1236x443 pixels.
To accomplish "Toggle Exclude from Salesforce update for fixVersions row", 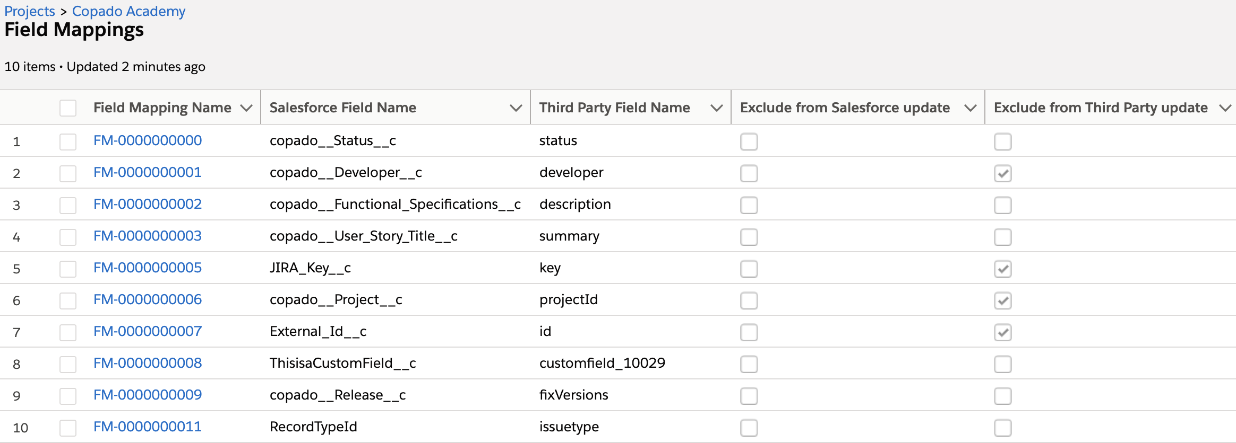I will [749, 396].
